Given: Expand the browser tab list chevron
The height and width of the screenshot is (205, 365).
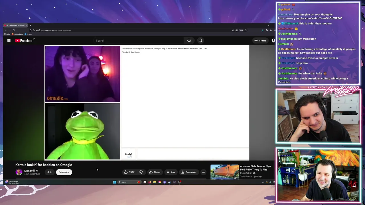Looking at the screenshot, I should (x=268, y=25).
